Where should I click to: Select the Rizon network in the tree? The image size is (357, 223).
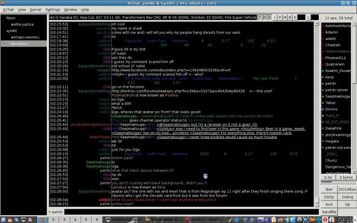click(x=11, y=18)
